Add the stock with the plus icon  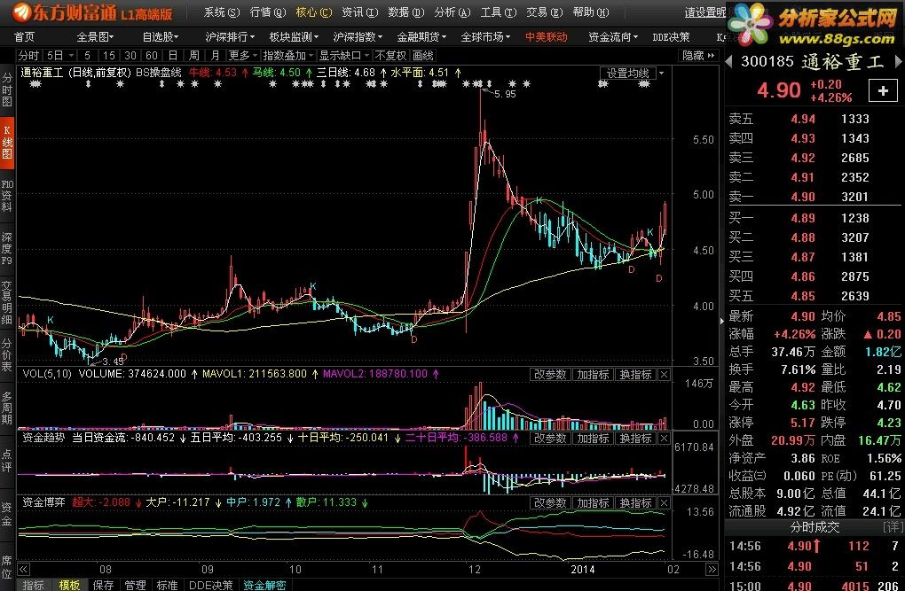883,90
